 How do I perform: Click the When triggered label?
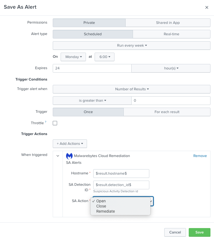coord(34,155)
